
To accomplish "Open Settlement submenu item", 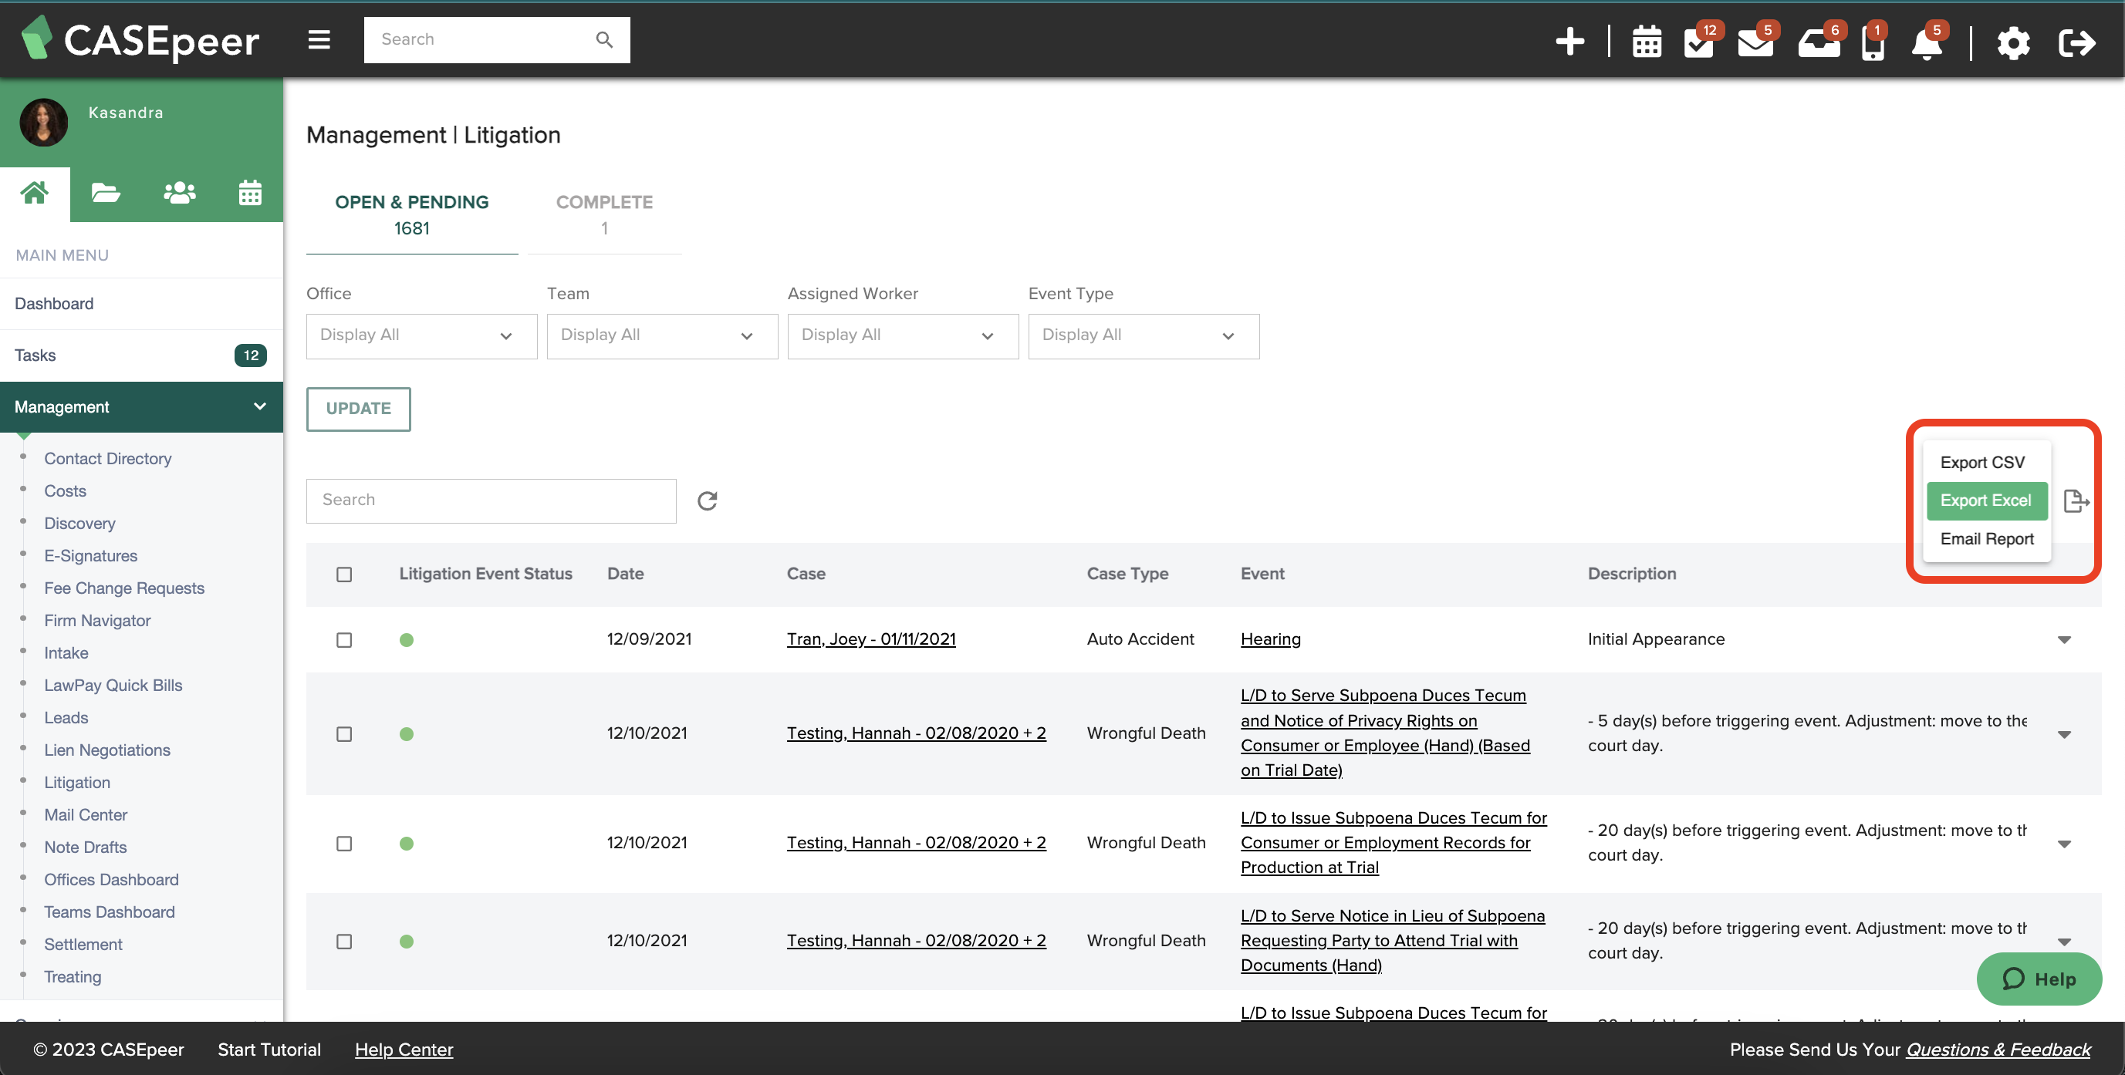I will point(83,944).
